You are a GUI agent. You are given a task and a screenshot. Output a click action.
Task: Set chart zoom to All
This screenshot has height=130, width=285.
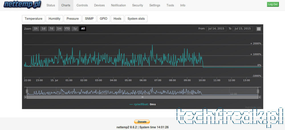(83, 29)
